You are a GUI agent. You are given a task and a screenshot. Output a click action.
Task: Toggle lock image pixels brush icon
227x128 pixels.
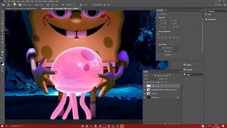[x=150, y=82]
